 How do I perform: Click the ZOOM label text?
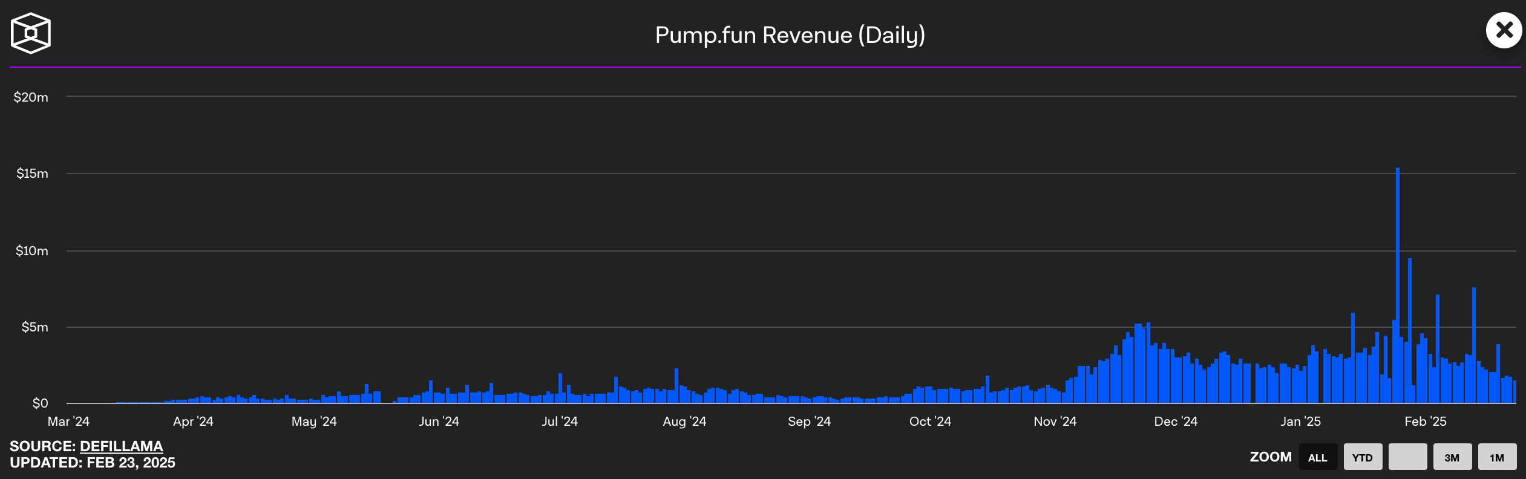click(x=1271, y=457)
